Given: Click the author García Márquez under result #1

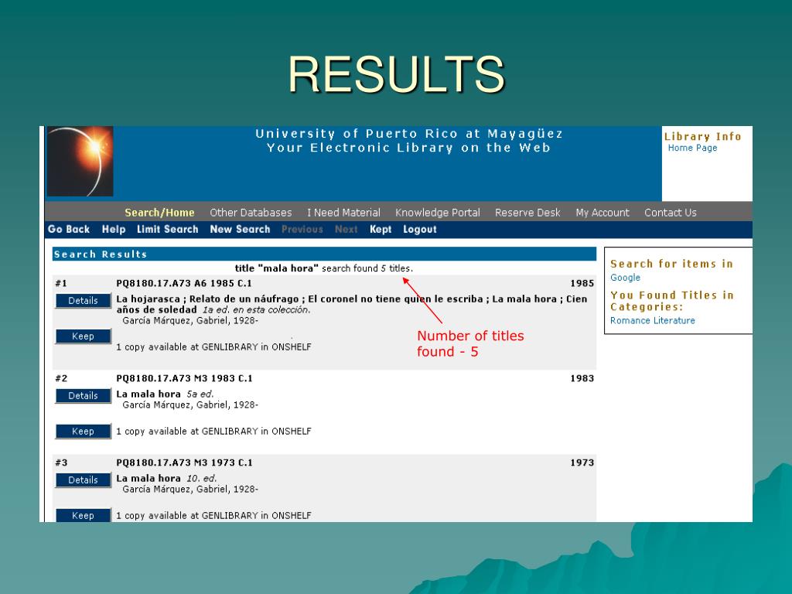Looking at the screenshot, I should point(190,320).
